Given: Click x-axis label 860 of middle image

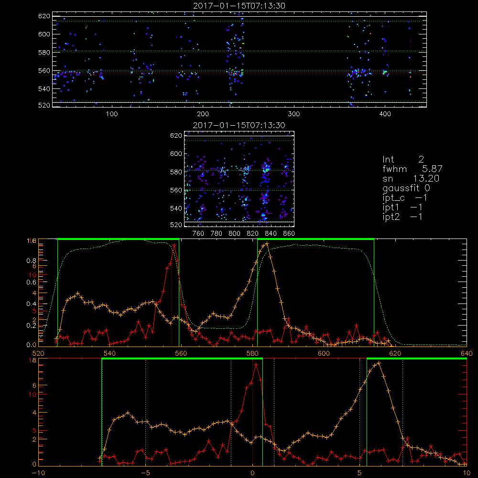Looking at the screenshot, I should click(289, 234).
